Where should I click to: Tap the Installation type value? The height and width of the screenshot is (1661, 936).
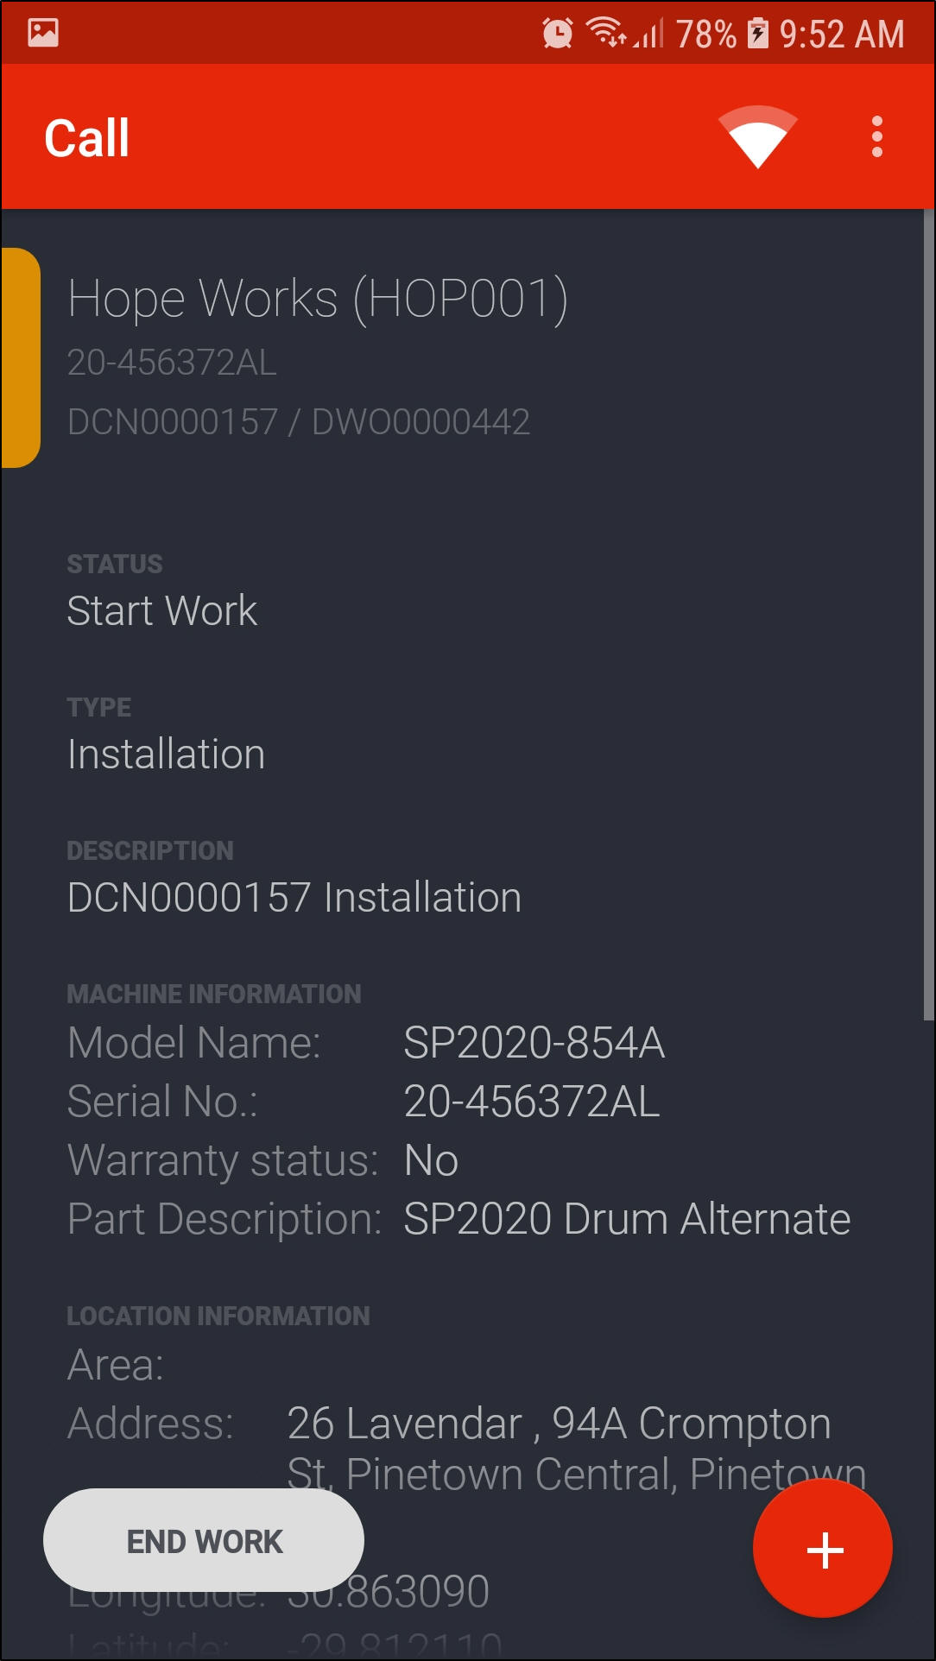click(166, 755)
